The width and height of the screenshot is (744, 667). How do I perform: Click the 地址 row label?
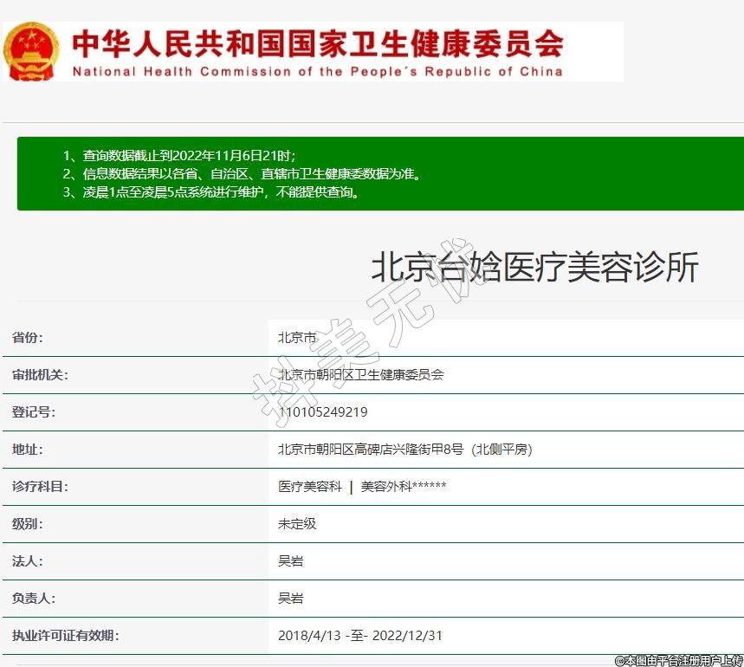coord(28,450)
